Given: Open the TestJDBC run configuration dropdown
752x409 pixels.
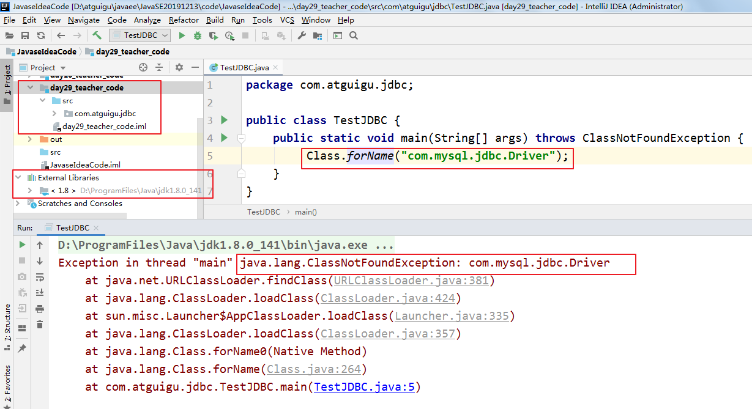Looking at the screenshot, I should 140,35.
